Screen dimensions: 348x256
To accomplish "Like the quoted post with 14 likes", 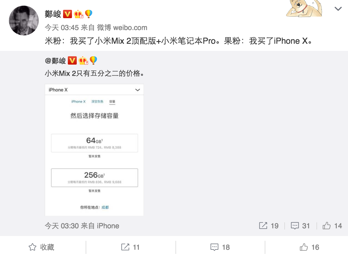I will (332, 226).
